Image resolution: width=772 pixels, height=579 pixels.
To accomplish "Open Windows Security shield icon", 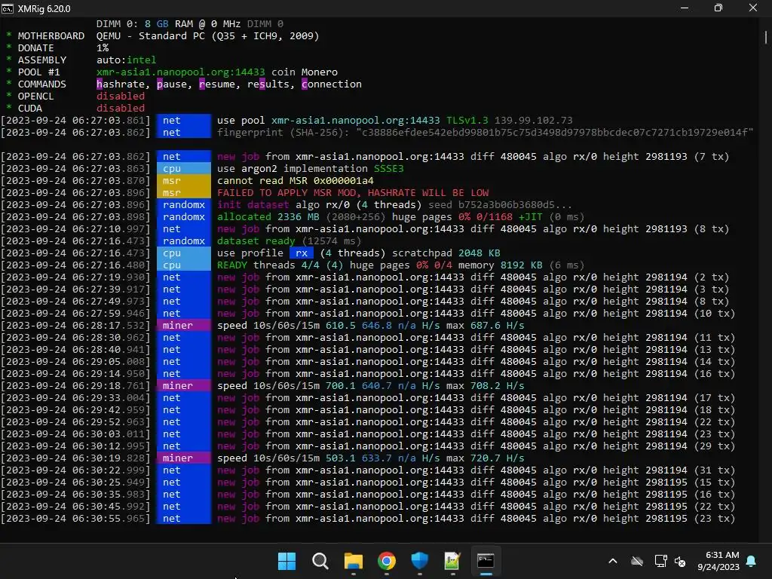I will pos(419,561).
